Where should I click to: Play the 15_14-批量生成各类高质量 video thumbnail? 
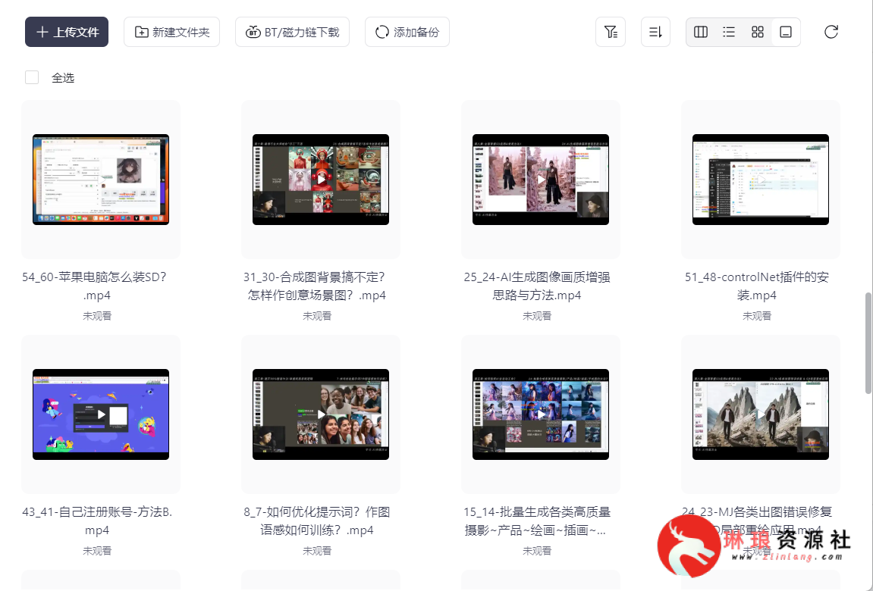coord(541,414)
